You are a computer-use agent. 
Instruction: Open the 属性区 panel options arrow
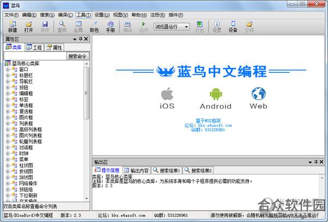click(75, 39)
